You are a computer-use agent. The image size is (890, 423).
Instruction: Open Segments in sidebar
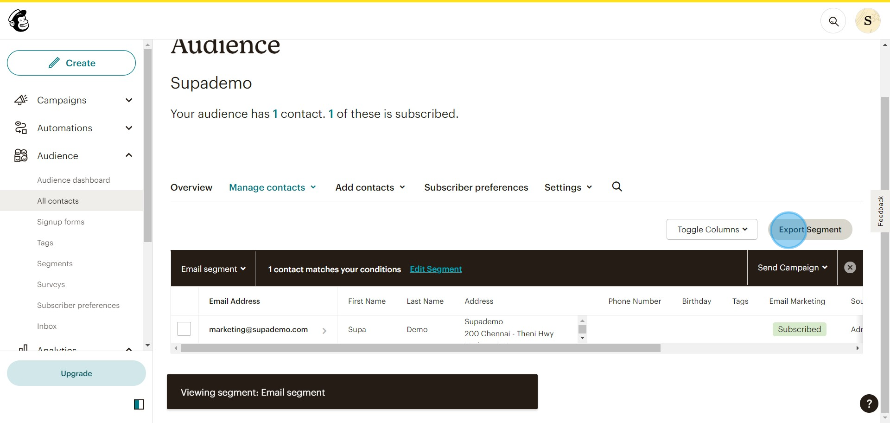coord(55,263)
